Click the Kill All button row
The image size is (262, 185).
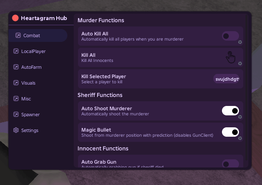click(x=161, y=58)
